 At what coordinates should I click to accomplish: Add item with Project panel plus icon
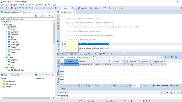coord(43,75)
